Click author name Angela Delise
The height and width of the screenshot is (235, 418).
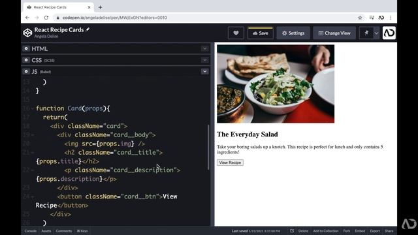pos(46,37)
